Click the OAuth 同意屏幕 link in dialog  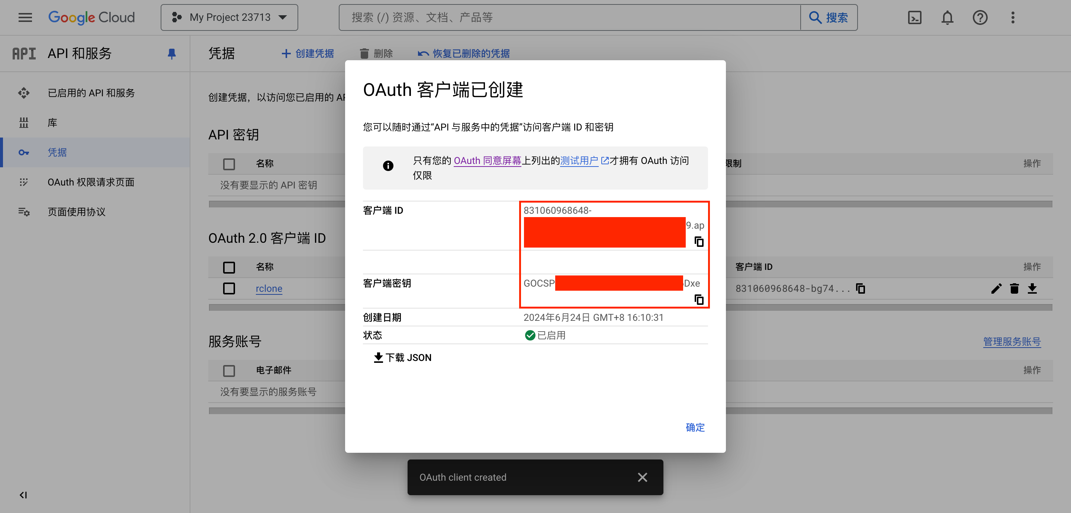[x=487, y=161]
